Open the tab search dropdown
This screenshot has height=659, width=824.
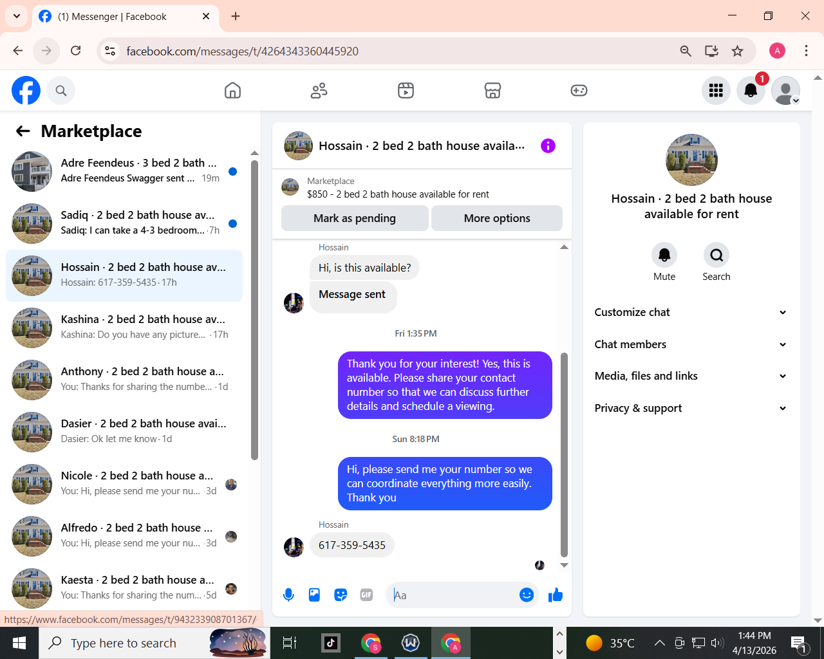point(16,16)
